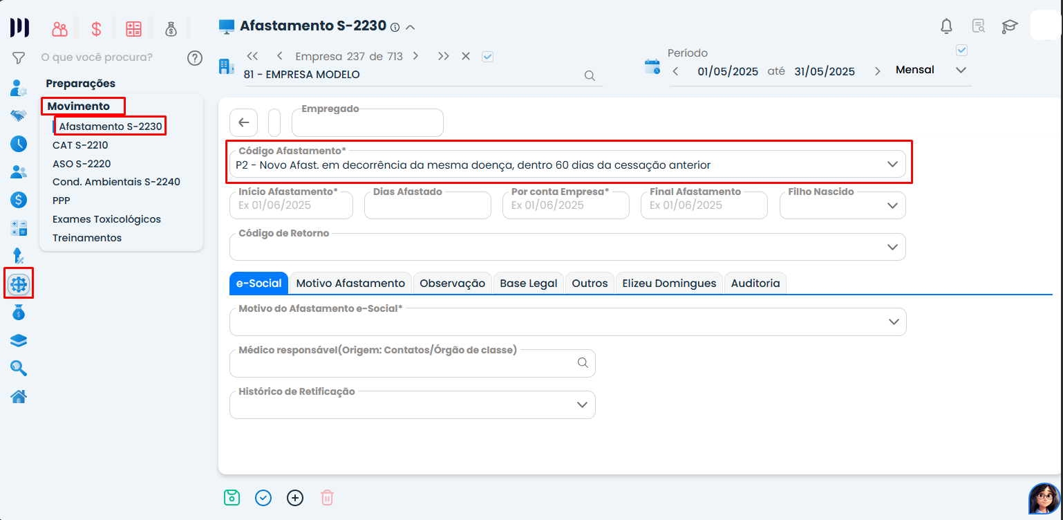Viewport: 1063px width, 520px height.
Task: Open the Base Legal tab
Action: coord(529,283)
